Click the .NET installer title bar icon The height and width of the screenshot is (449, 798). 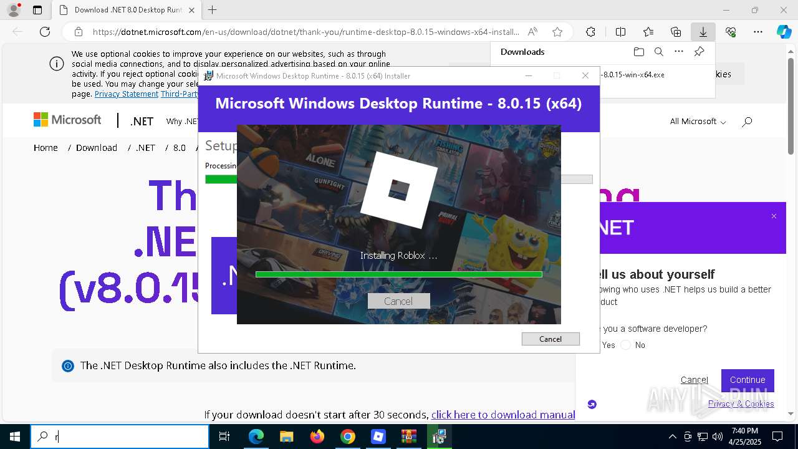pos(209,75)
